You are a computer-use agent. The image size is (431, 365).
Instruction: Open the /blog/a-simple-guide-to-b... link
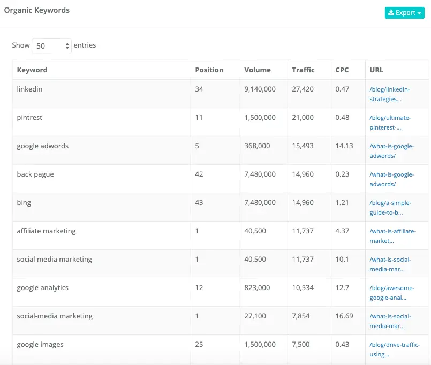pos(390,208)
